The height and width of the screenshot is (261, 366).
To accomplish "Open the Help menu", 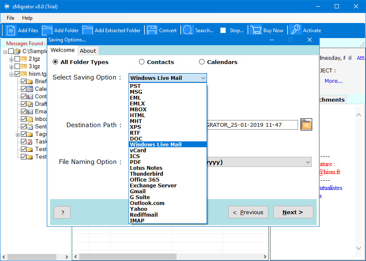I will click(x=27, y=18).
